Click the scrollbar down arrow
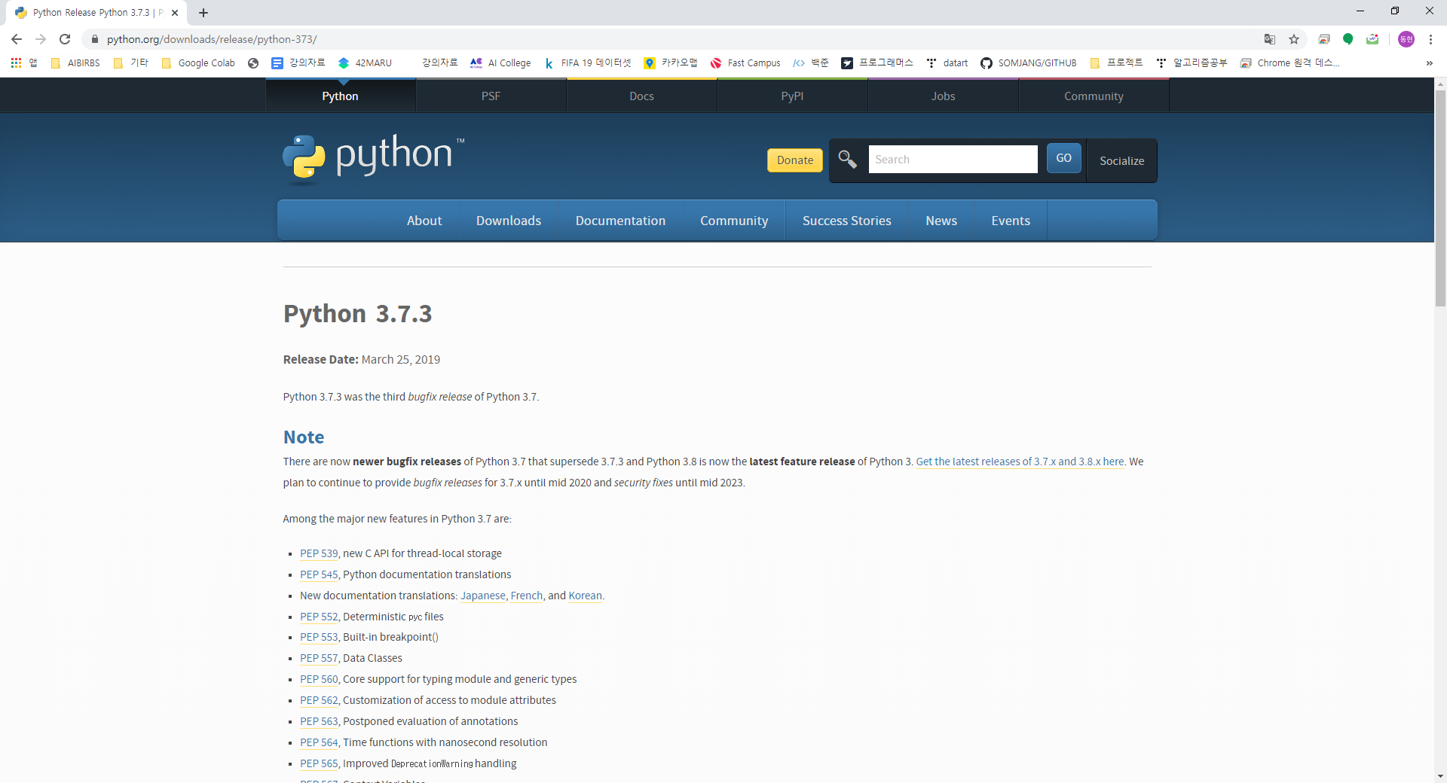Screen dimensions: 1447x783 (x=1440, y=776)
